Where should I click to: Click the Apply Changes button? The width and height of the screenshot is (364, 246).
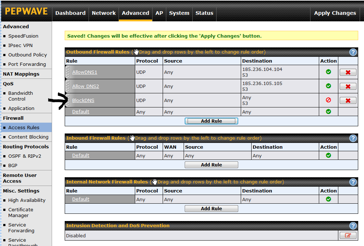click(x=334, y=13)
